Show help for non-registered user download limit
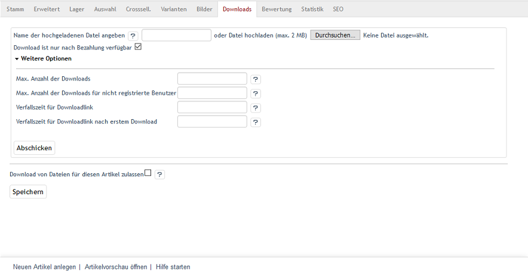This screenshot has height=277, width=528. tap(256, 94)
